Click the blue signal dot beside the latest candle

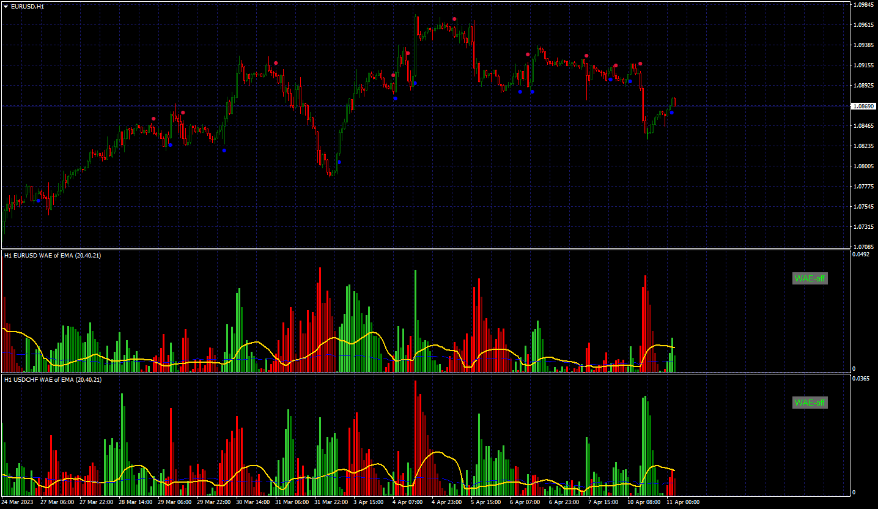[x=671, y=113]
